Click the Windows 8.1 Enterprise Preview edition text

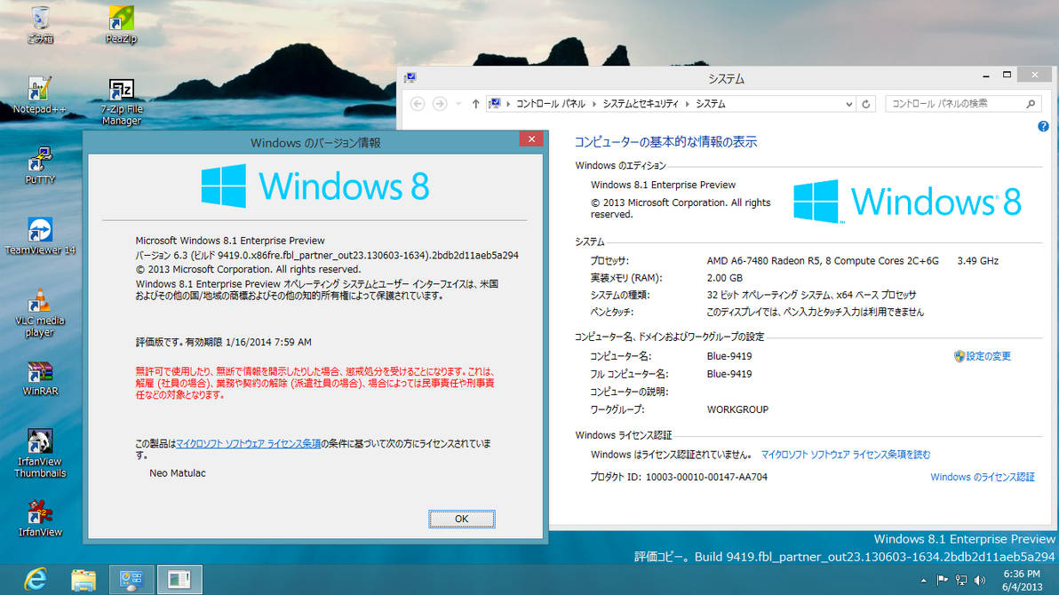click(664, 185)
